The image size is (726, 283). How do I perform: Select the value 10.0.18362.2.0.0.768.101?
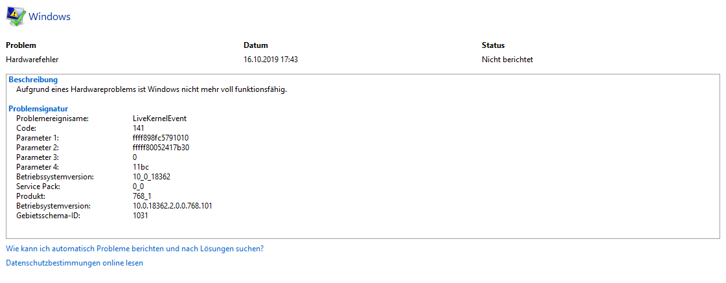(x=173, y=206)
